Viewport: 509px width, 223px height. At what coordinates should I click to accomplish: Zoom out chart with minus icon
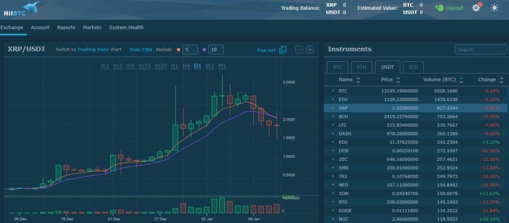(299, 50)
